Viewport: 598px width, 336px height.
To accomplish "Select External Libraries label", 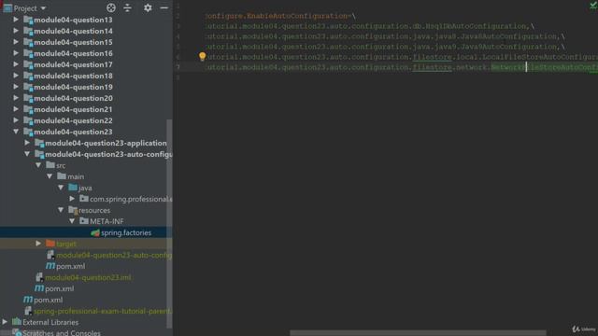I will (x=50, y=322).
